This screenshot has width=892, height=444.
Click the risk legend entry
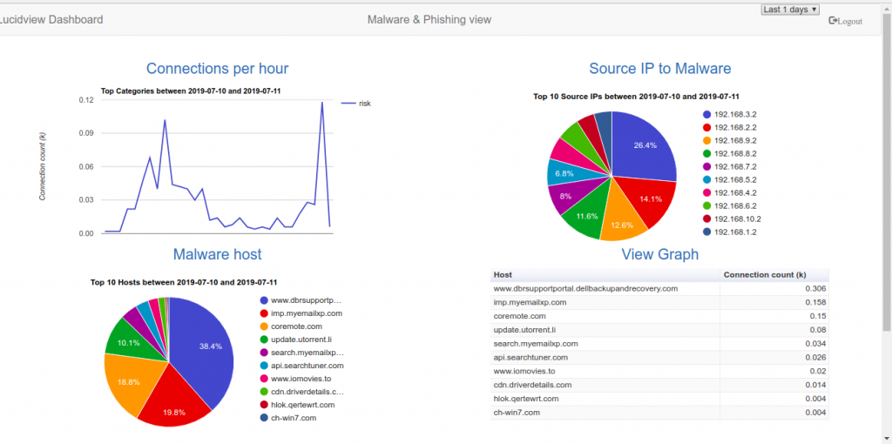pos(356,104)
